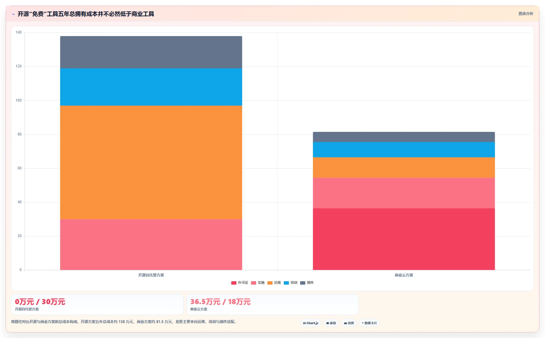
Task: Click the orange 运维 legend color box
Action: click(x=270, y=283)
